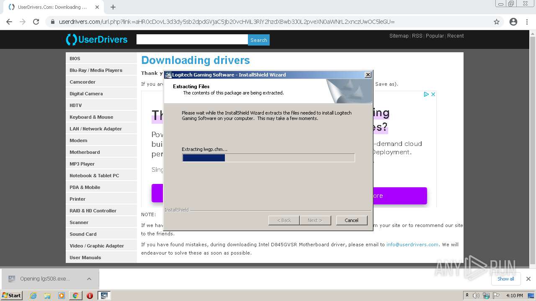Viewport: 536px width, 301px height.
Task: Click the InstallShield installer taskbar icon
Action: pos(104,296)
